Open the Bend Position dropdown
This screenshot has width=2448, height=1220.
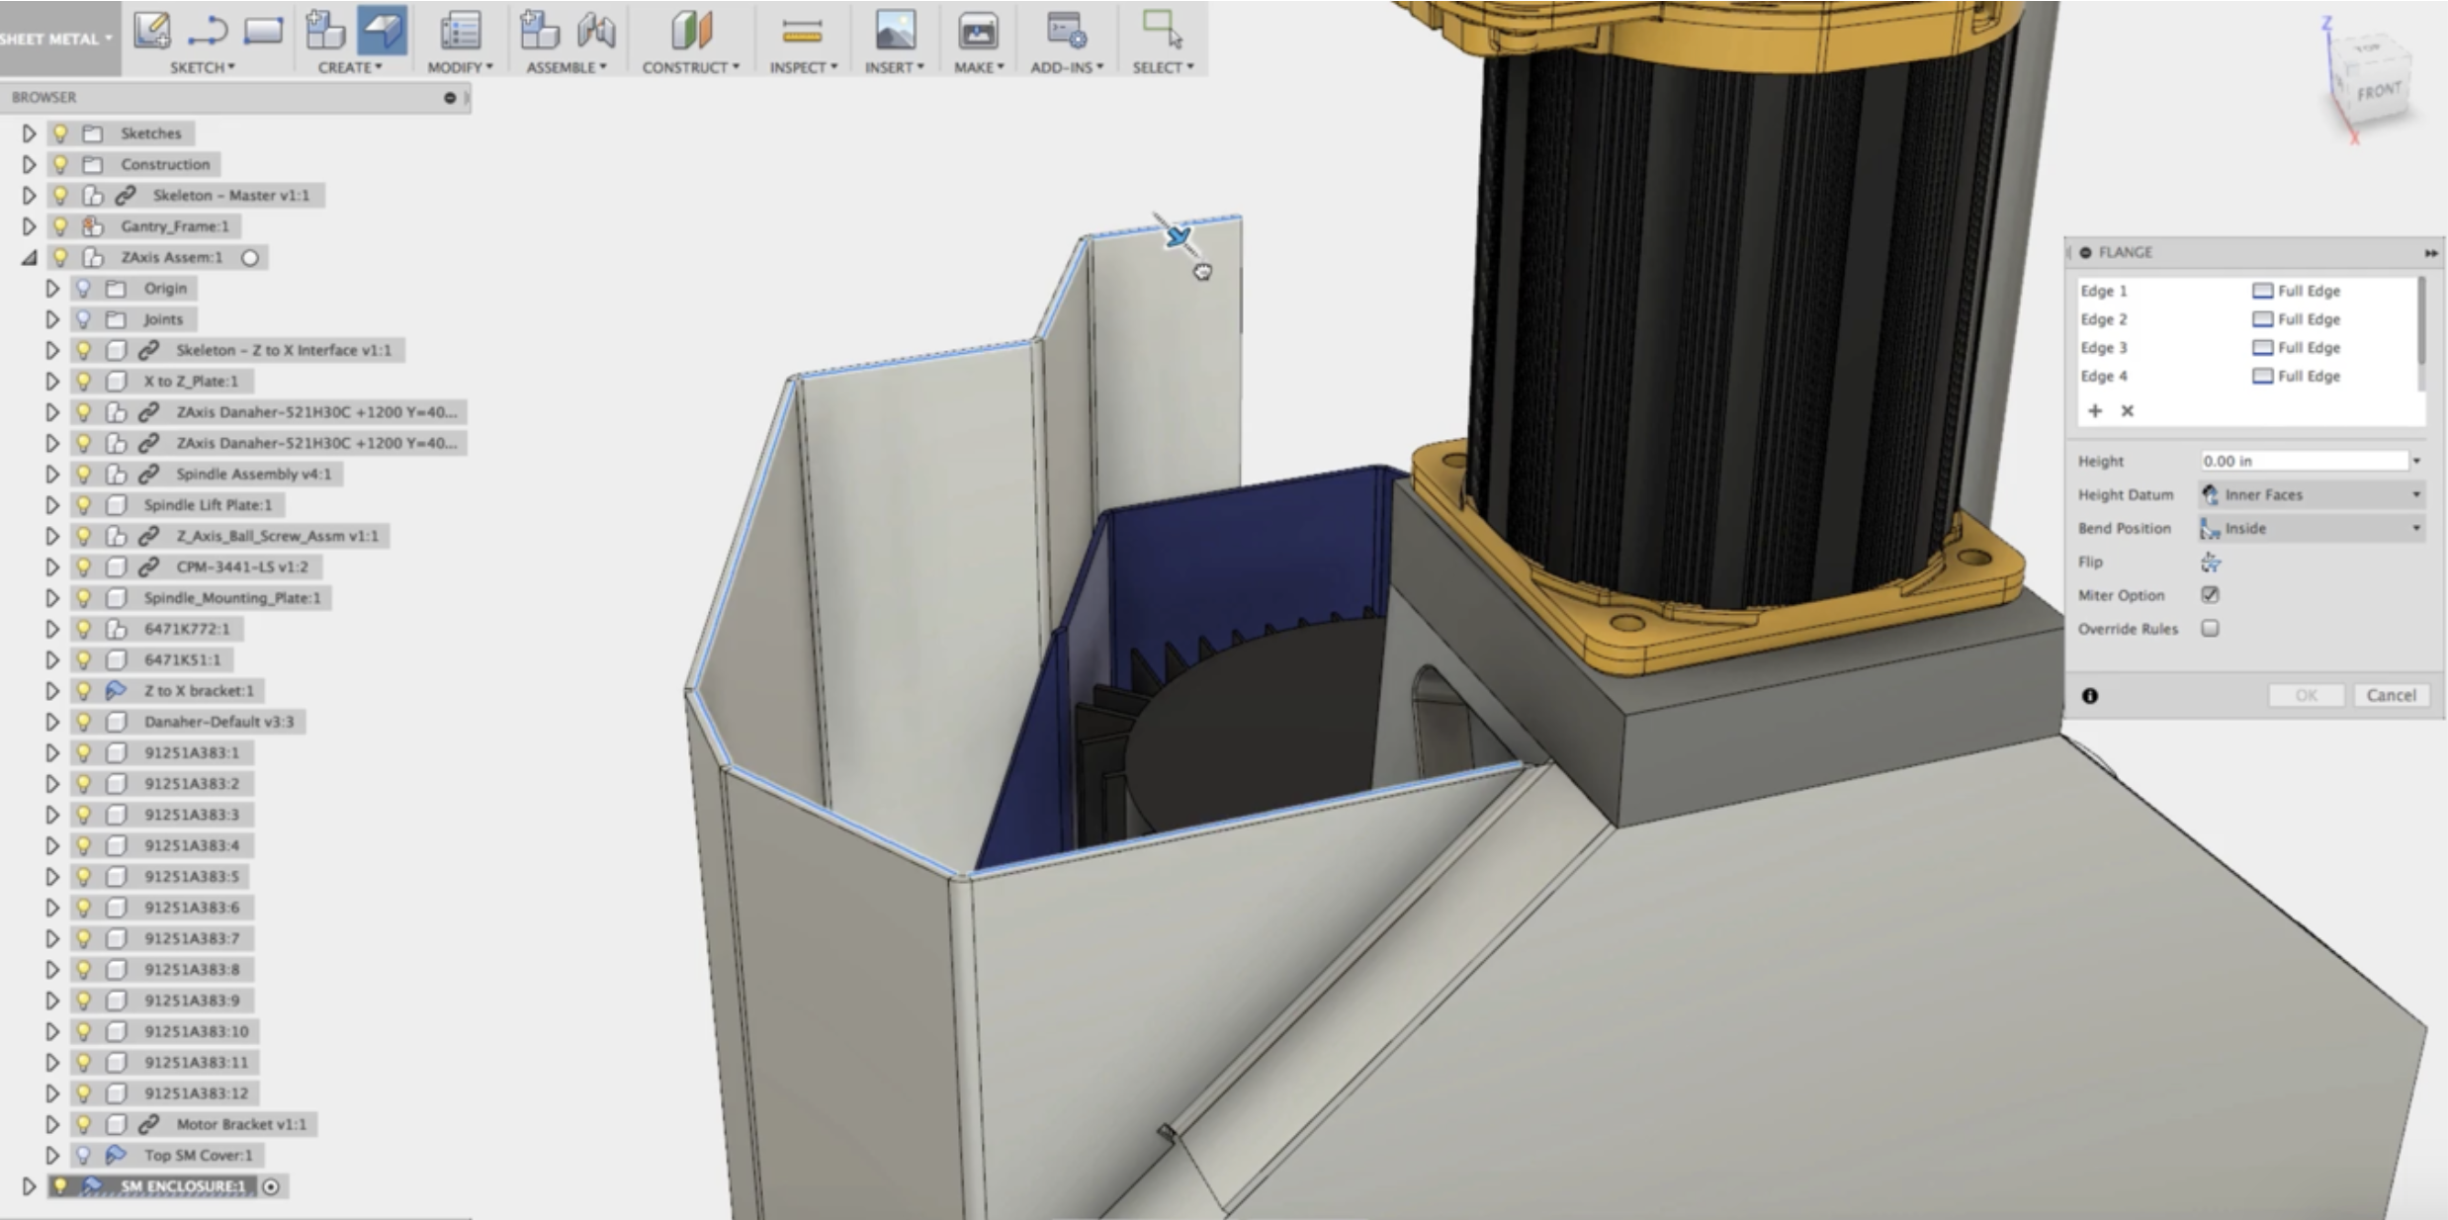tap(2312, 528)
